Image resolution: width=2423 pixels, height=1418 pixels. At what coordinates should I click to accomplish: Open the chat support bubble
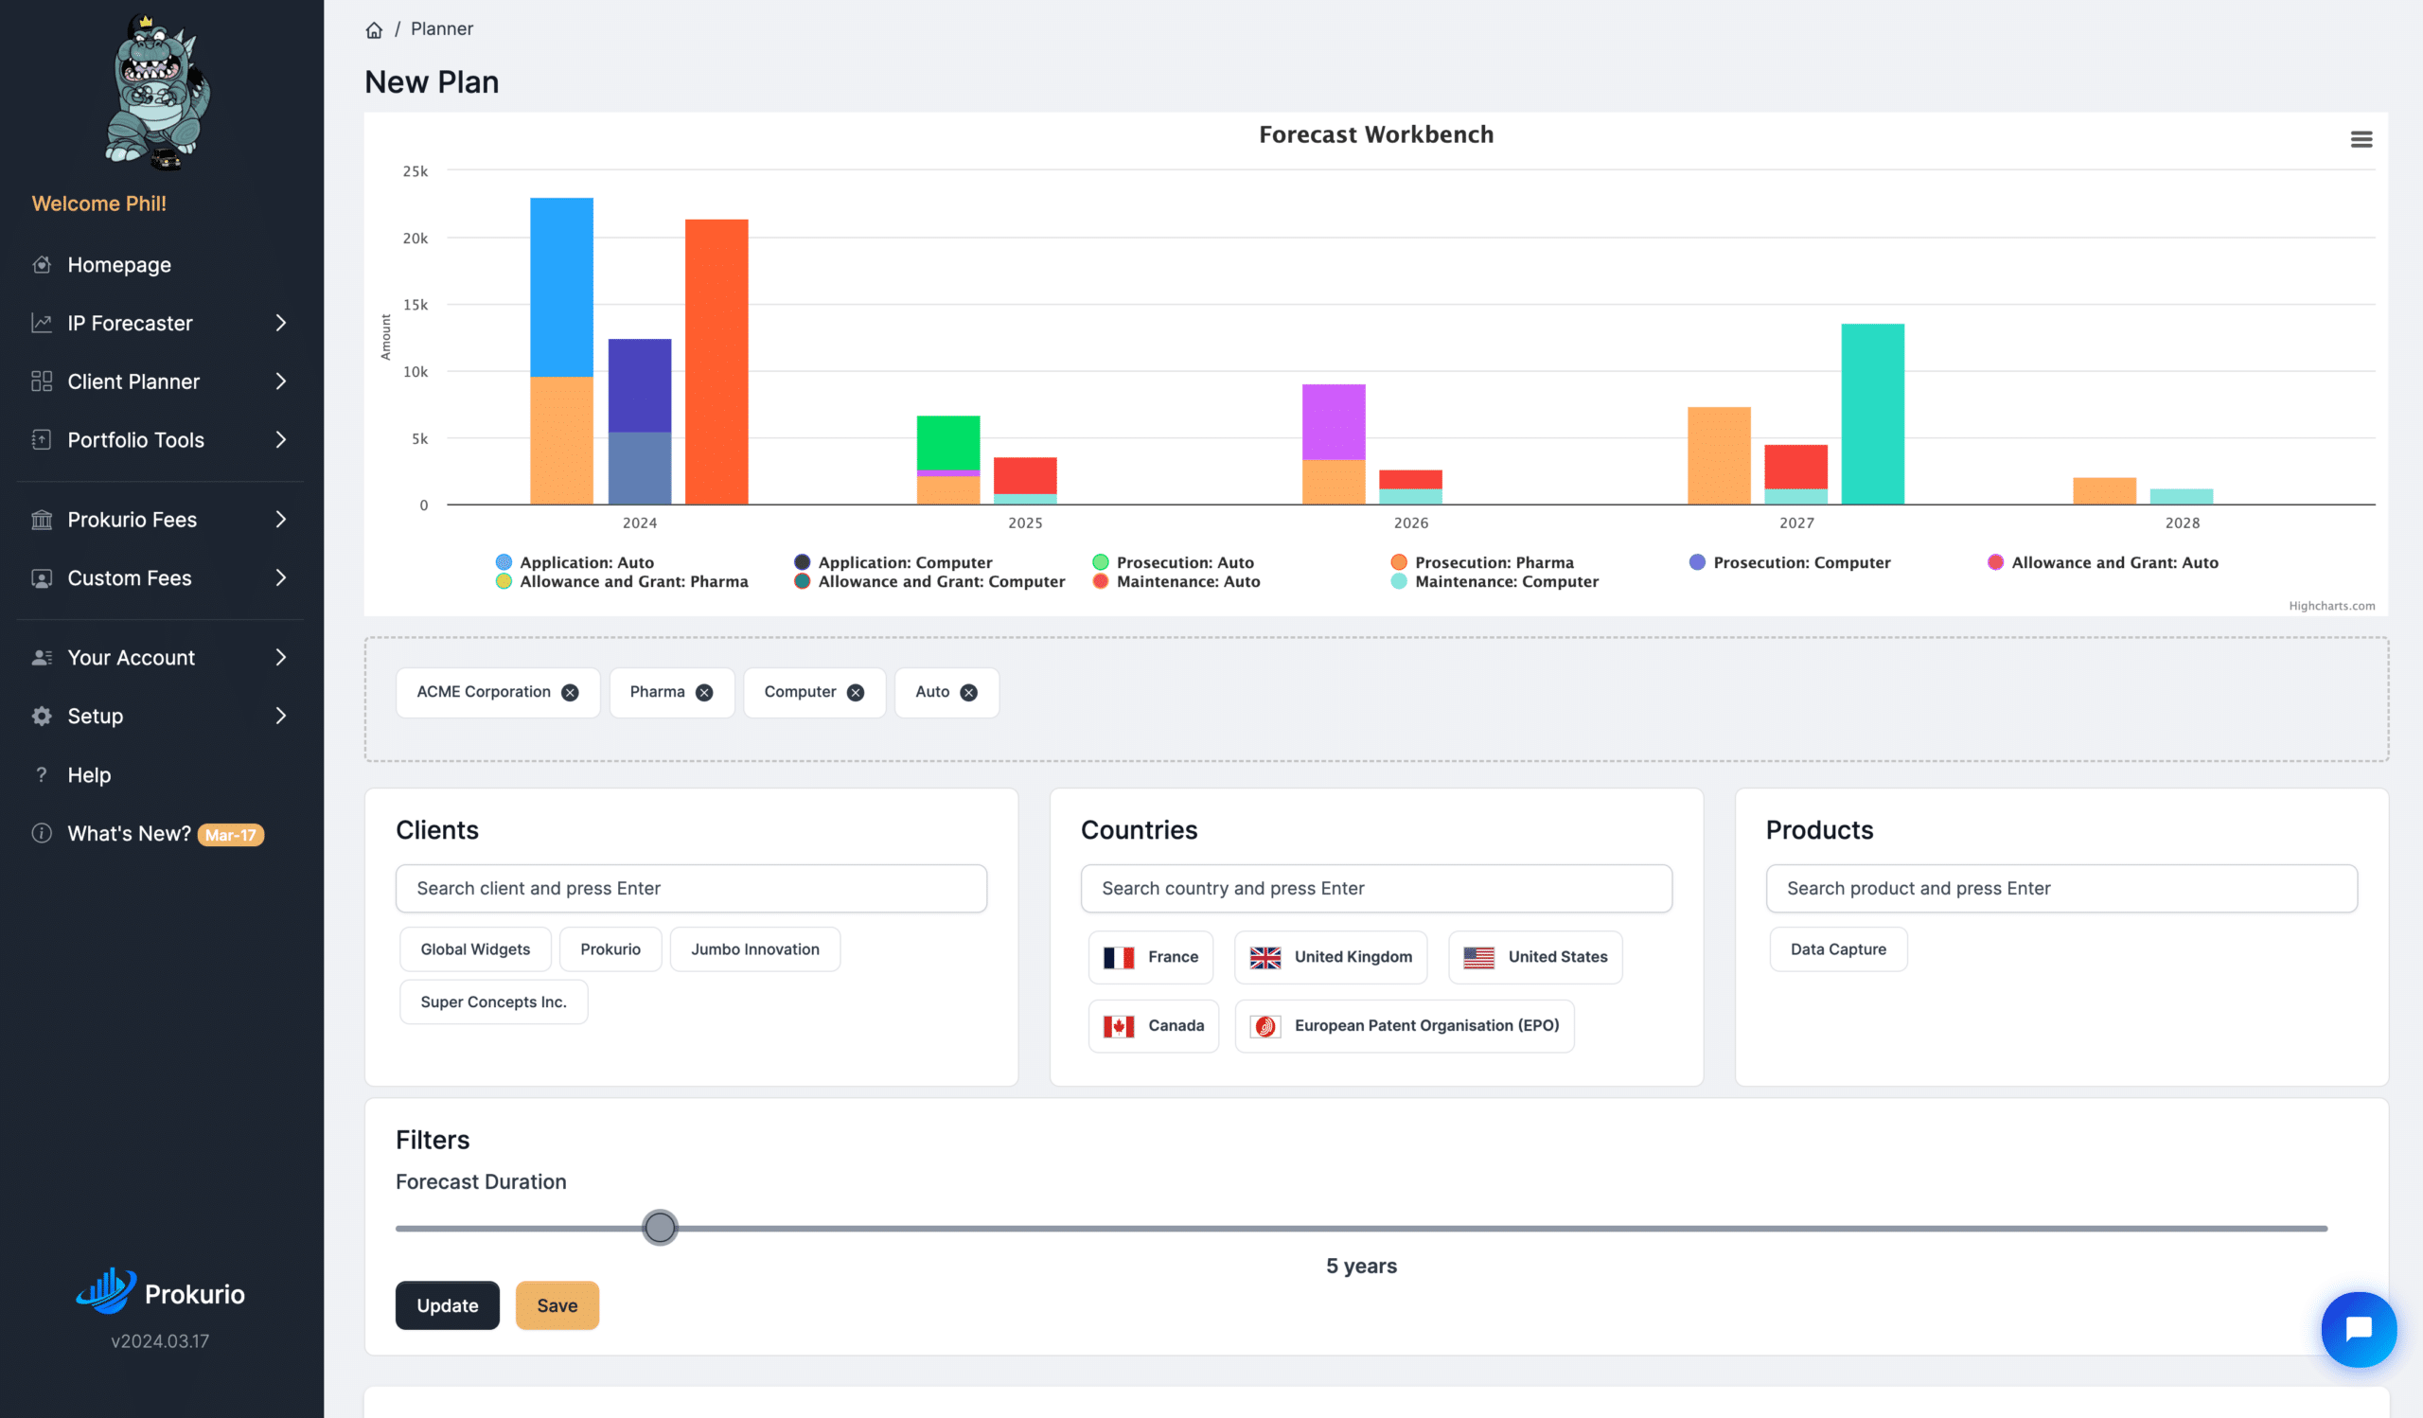click(x=2359, y=1329)
